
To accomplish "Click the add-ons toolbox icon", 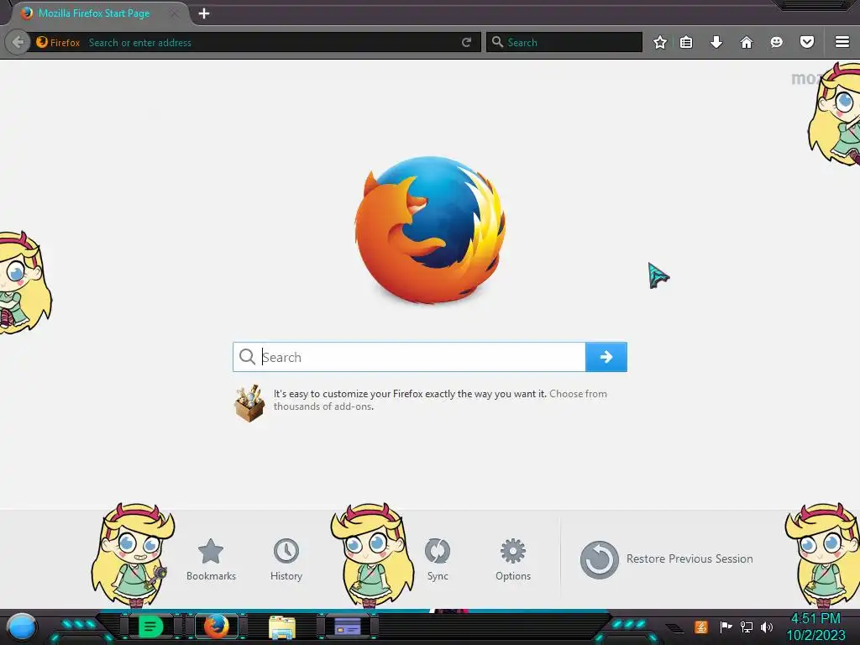I will coord(249,403).
